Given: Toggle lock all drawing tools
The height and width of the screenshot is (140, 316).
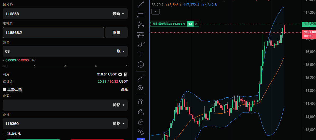Looking at the screenshot, I should [x=141, y=122].
